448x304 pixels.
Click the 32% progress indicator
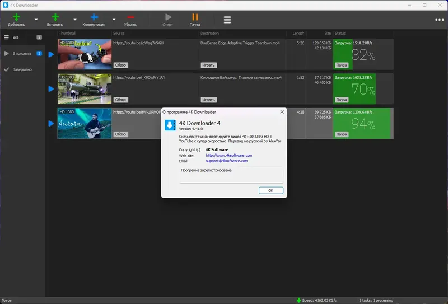pos(363,54)
